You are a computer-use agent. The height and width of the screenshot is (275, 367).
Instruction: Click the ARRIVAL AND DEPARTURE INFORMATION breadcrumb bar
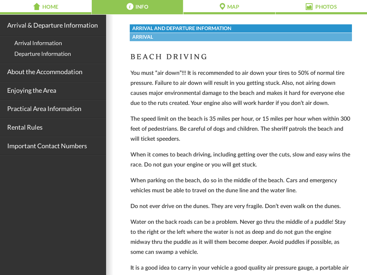coord(240,28)
